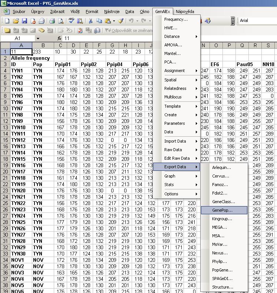Select MEGA… export option
Image resolution: width=277 pixels, height=293 pixels.
click(x=224, y=227)
